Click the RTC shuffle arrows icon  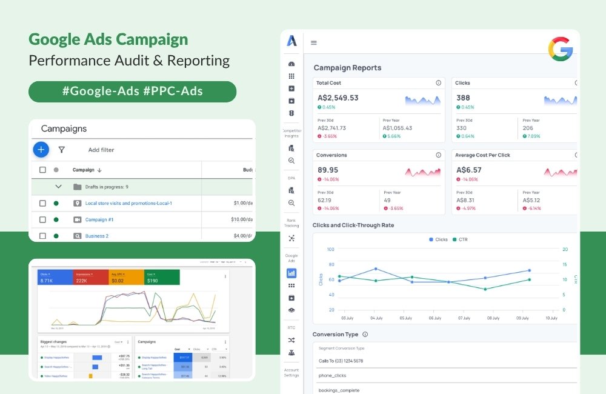[291, 340]
